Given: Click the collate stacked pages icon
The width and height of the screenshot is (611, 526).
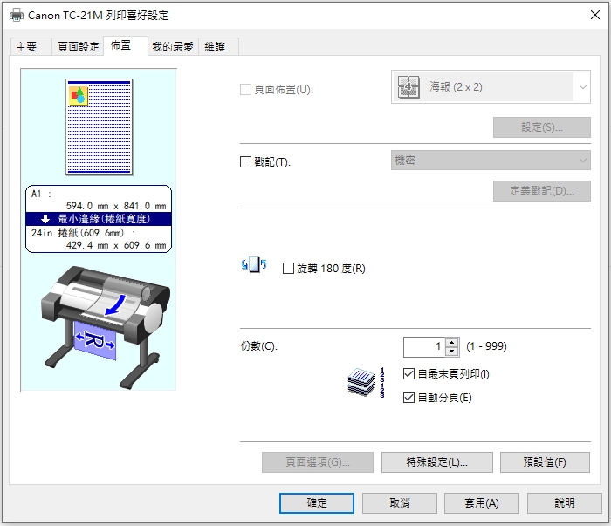Looking at the screenshot, I should (x=367, y=383).
